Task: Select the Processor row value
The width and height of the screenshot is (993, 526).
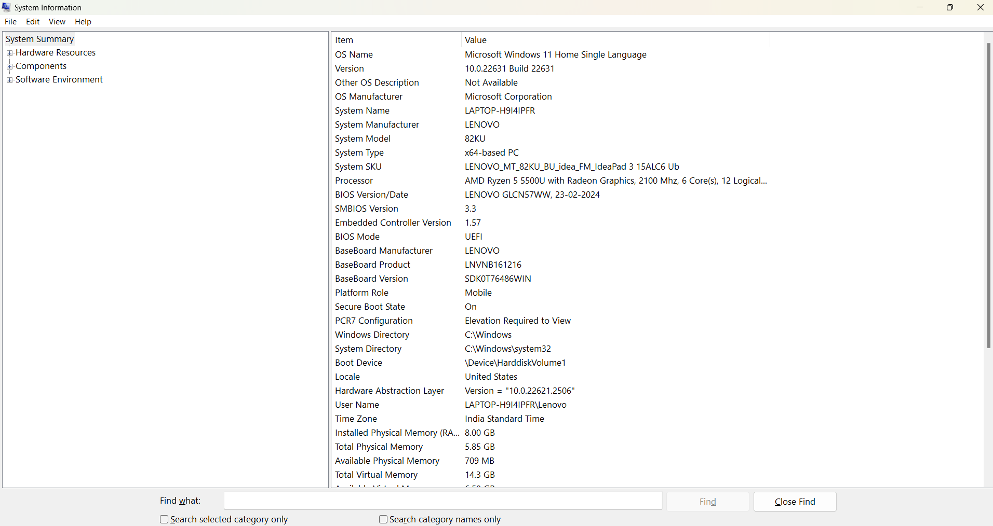Action: click(x=615, y=181)
